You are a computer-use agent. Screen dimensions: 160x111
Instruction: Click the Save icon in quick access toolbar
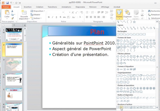pyautogui.click(x=7, y=3)
